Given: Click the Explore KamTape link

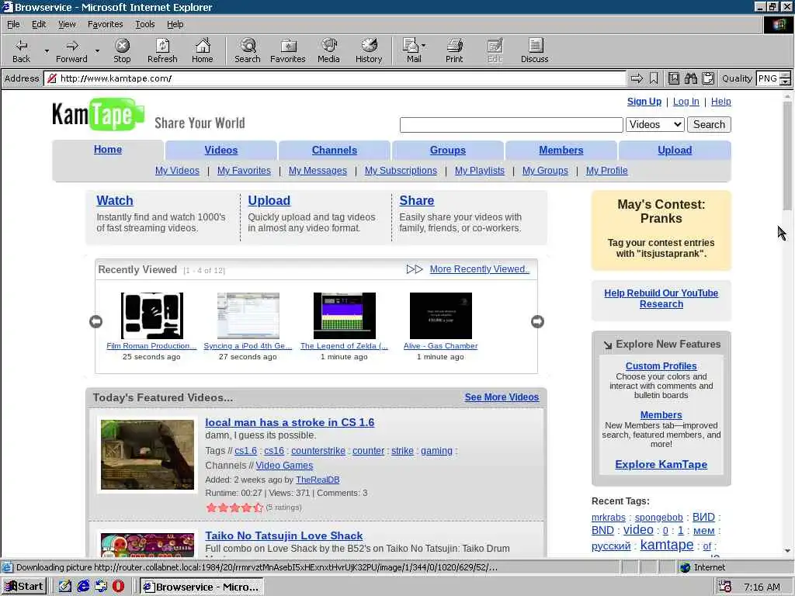Looking at the screenshot, I should 661,465.
